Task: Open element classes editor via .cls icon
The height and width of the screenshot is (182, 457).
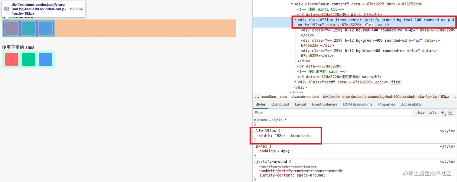Action: (432, 112)
